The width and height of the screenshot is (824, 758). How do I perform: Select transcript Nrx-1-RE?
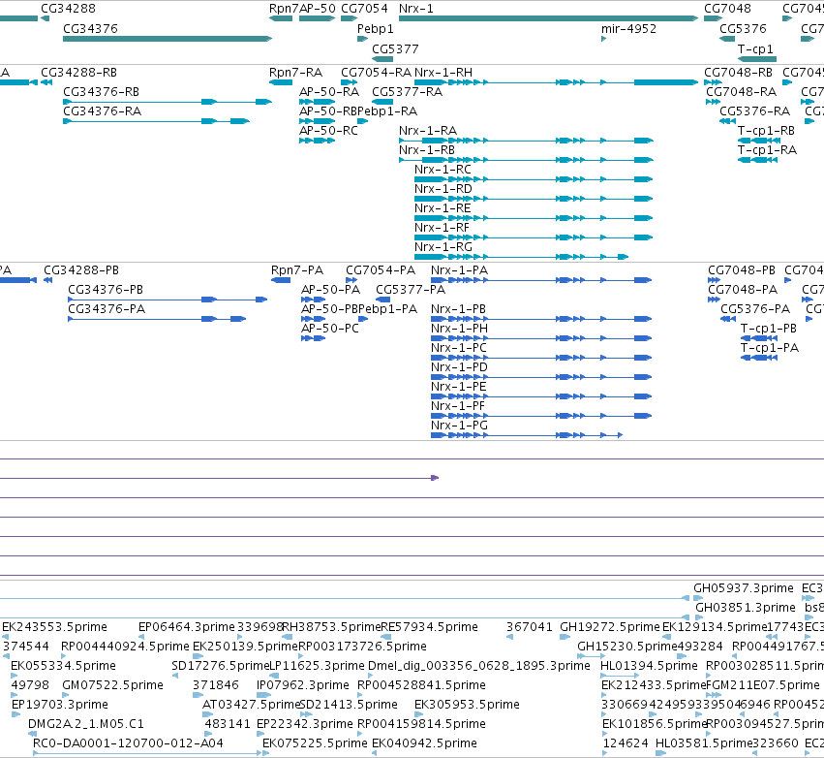coord(443,208)
